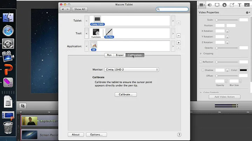Open the disk document icon in dock
252x141 pixels.
coord(8,102)
